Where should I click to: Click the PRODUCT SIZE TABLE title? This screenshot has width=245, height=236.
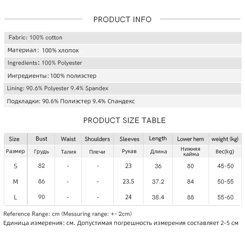(x=124, y=120)
